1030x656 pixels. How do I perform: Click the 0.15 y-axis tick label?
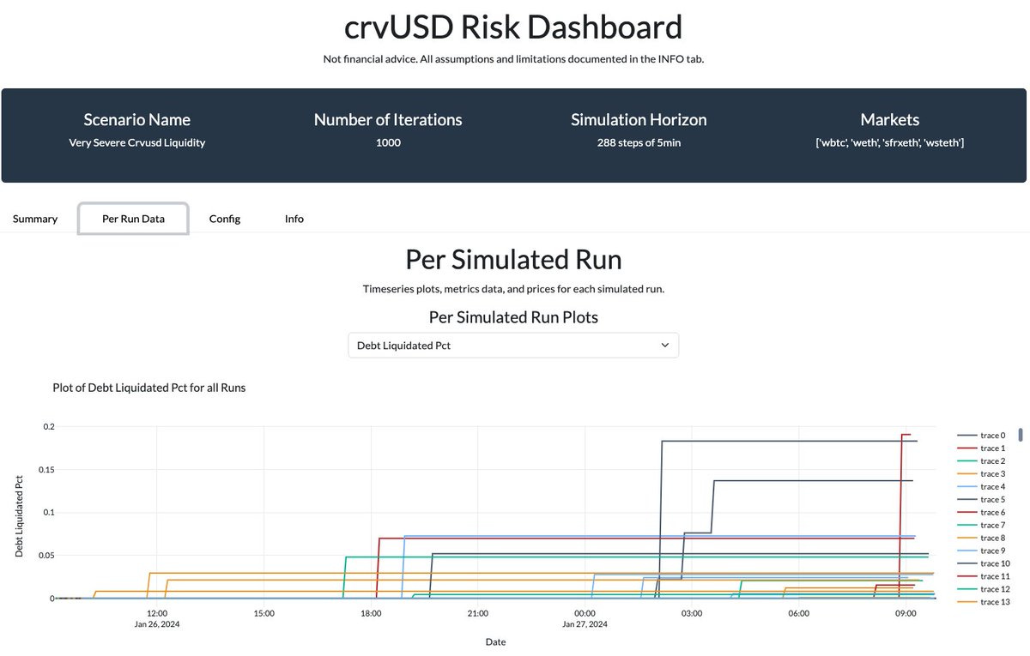[45, 470]
